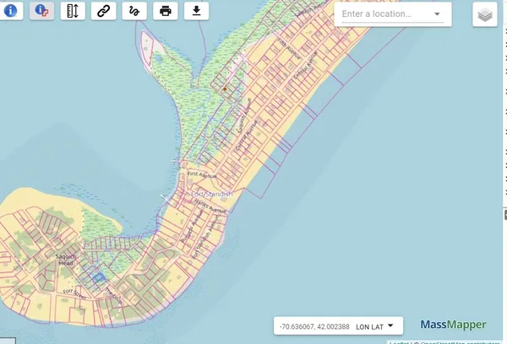
Task: Choose the freehand squiggle draw tool
Action: (134, 11)
